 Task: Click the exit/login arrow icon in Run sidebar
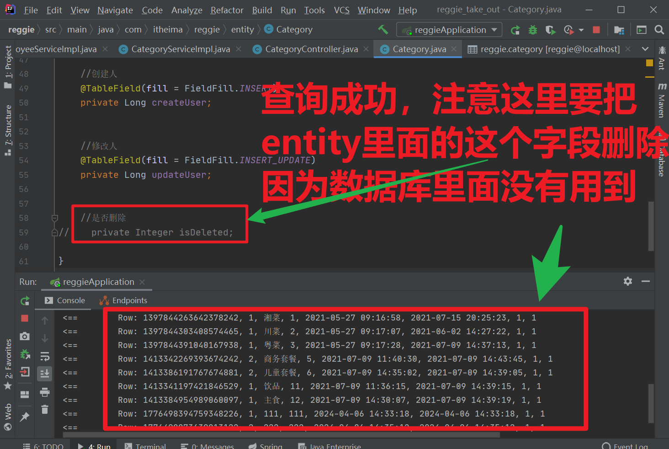(25, 372)
